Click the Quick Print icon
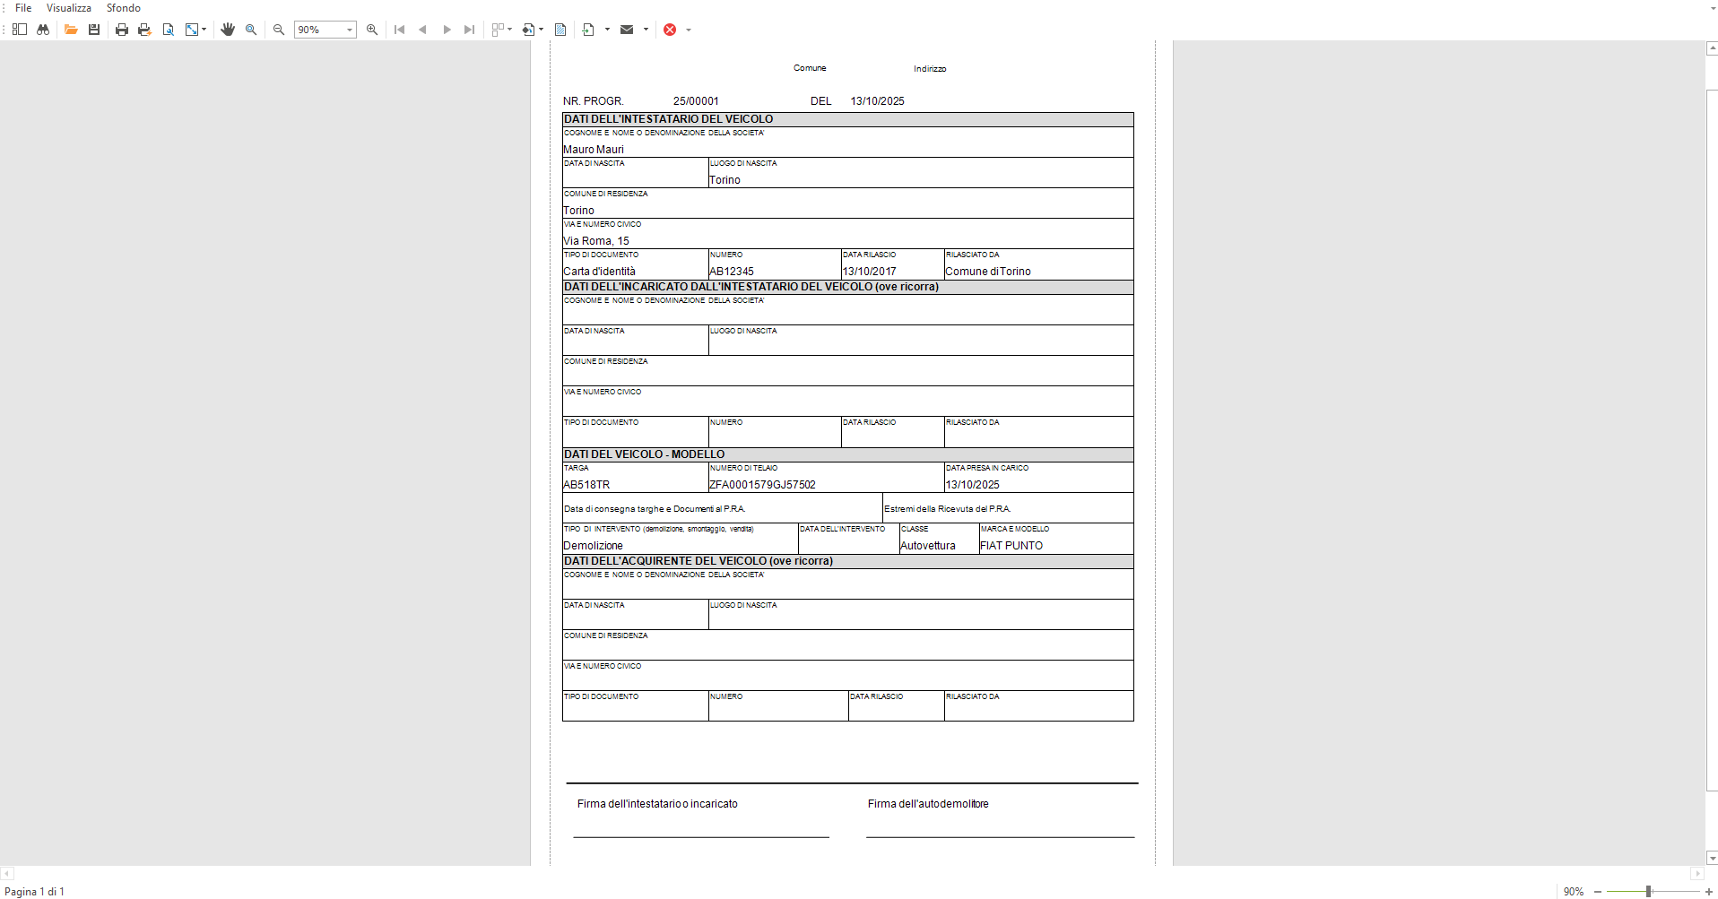Viewport: 1718px width, 899px height. point(144,30)
